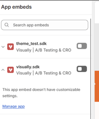The image size is (99, 119).
Task: Click the Visually logo beside visually.sdk
Action: 10,70
